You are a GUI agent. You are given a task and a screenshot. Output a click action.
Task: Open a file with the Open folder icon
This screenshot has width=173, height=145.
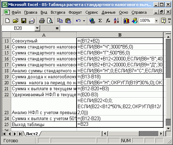[16, 21]
